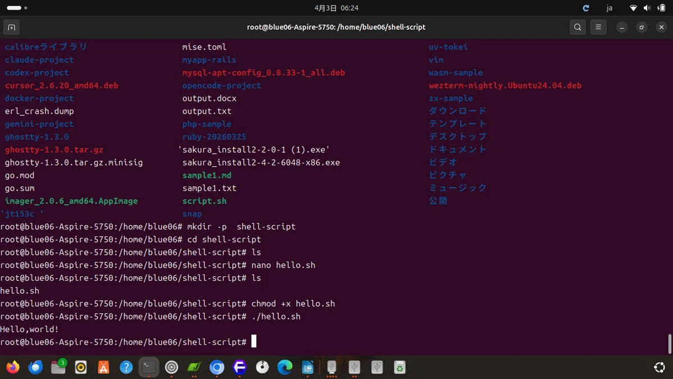
Task: Open the second USB drive dock icon
Action: click(x=354, y=367)
